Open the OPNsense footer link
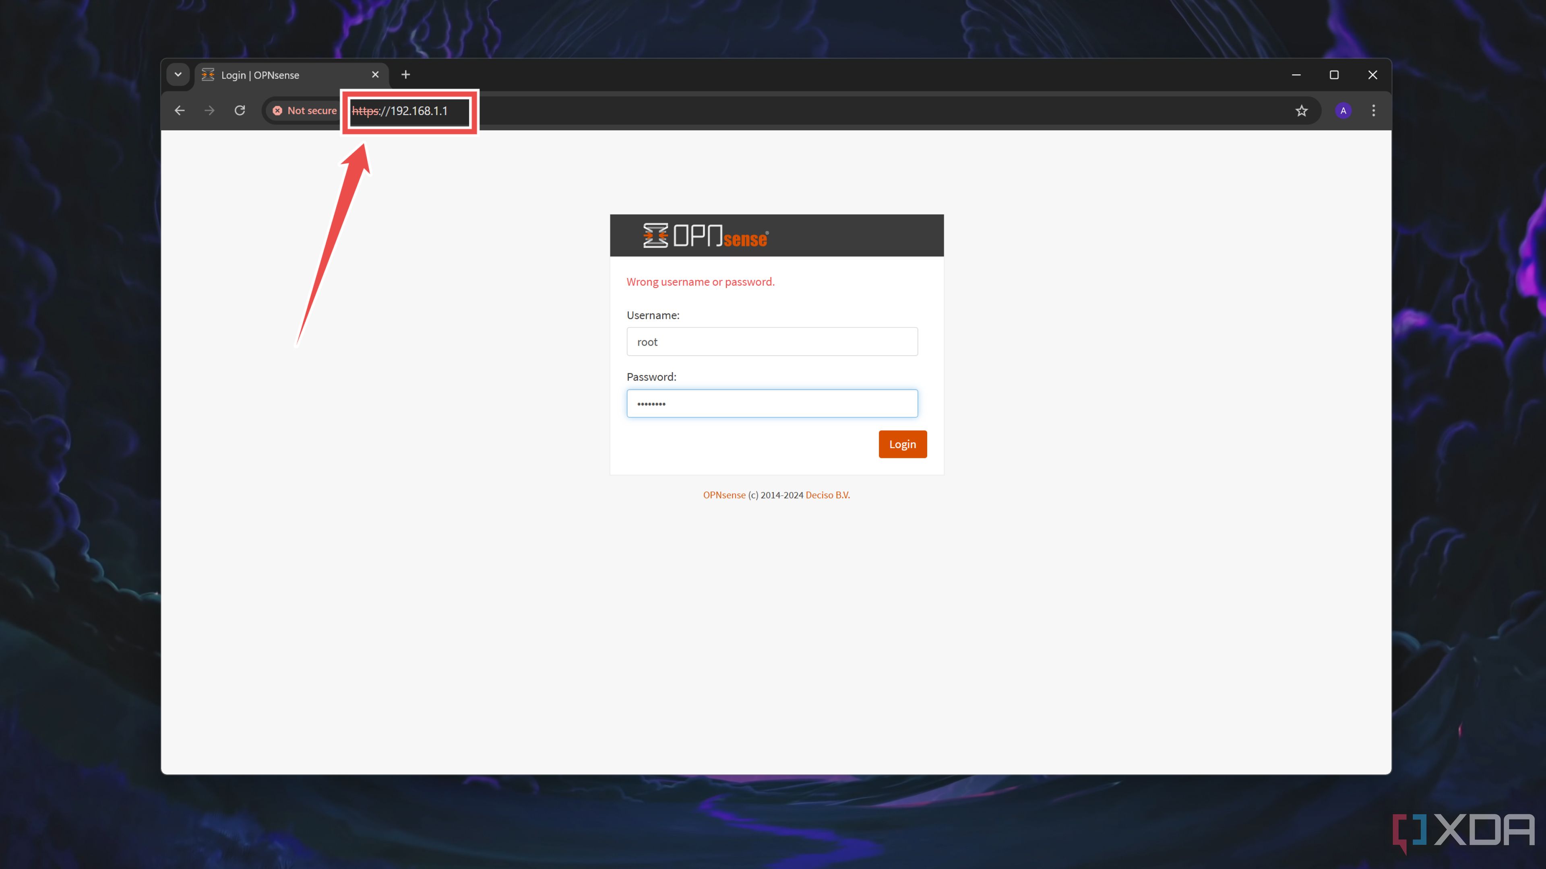1546x869 pixels. click(x=724, y=495)
